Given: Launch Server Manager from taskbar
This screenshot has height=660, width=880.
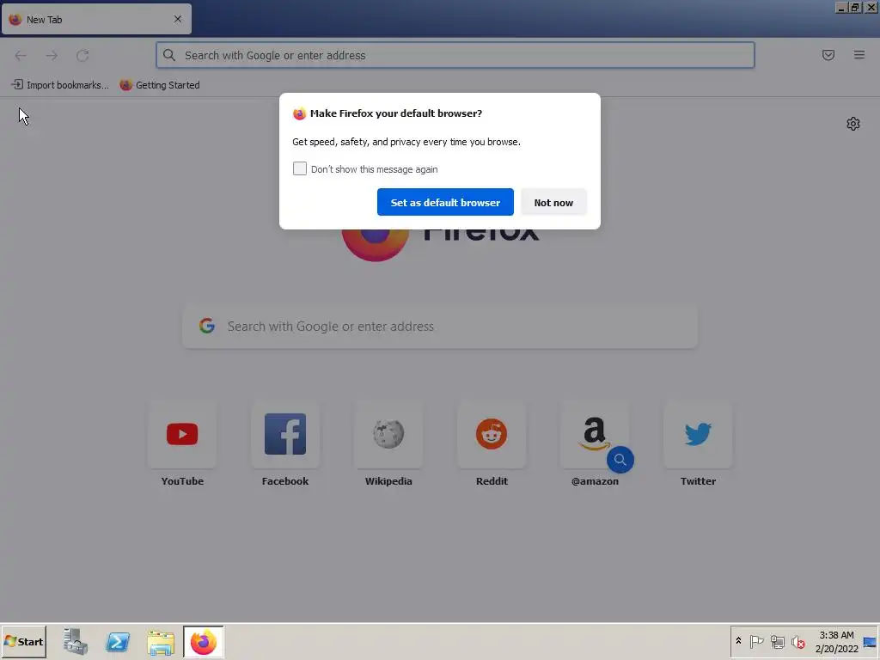Looking at the screenshot, I should (76, 641).
